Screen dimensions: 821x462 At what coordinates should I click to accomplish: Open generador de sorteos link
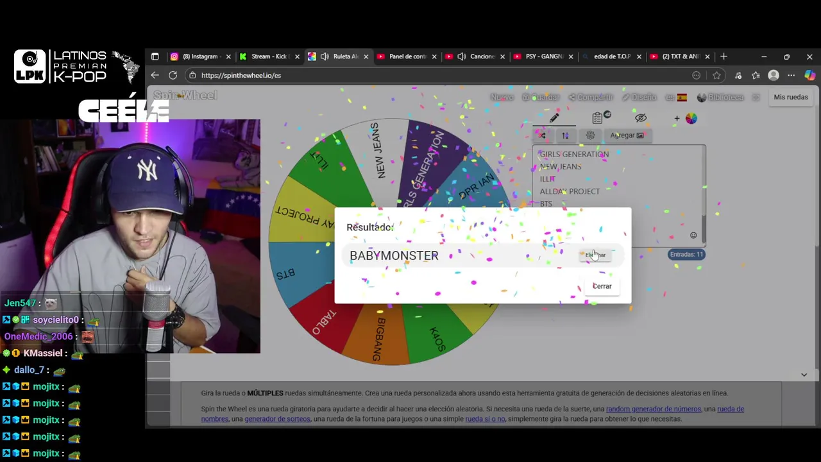(x=278, y=419)
